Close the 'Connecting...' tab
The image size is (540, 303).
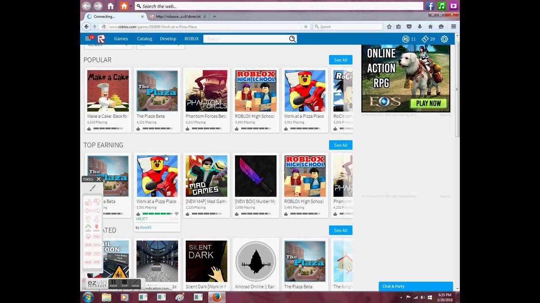click(142, 16)
